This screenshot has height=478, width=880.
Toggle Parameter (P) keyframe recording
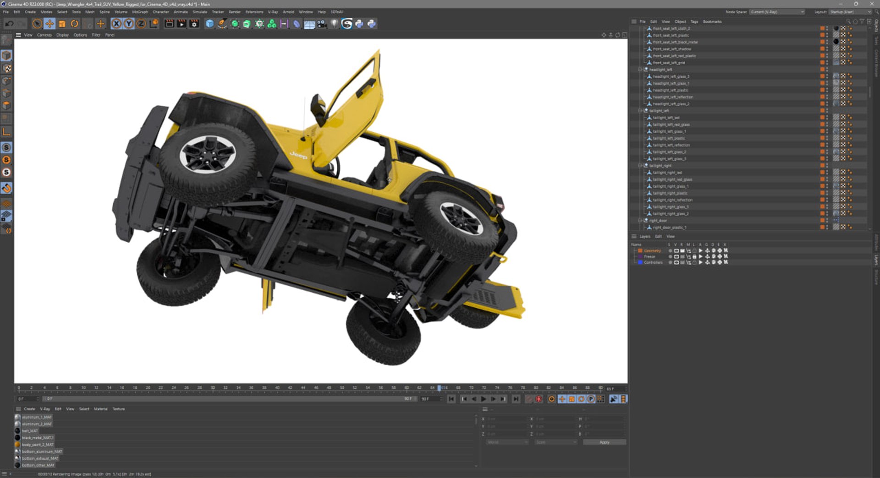click(x=591, y=399)
